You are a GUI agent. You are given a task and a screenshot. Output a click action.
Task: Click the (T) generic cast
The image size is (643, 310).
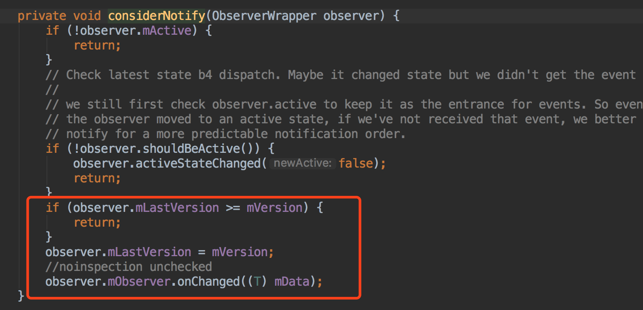tap(257, 282)
